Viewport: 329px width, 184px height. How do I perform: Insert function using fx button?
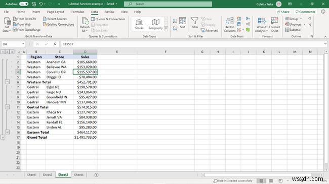[55, 44]
